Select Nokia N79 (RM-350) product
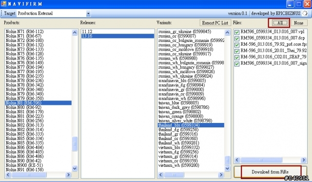Image resolution: width=312 pixels, height=182 pixels. click(x=39, y=99)
